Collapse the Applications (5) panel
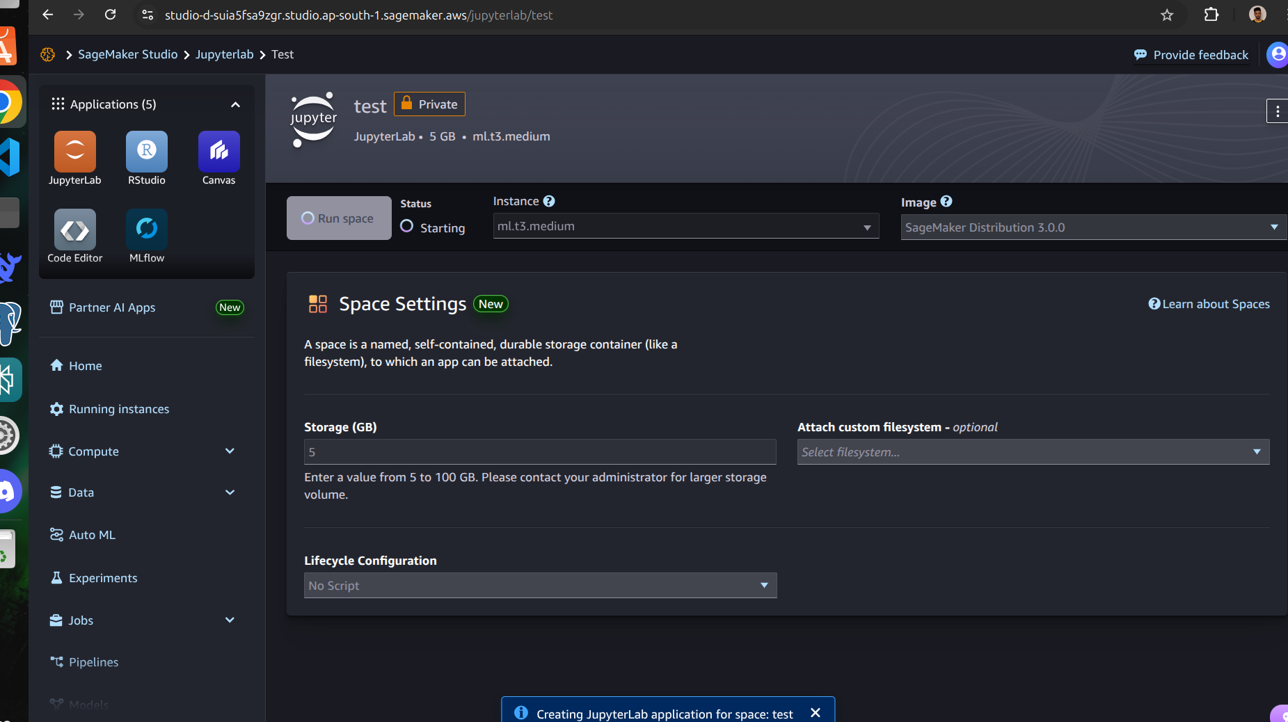Screen dimensions: 1288x722 pyautogui.click(x=235, y=104)
